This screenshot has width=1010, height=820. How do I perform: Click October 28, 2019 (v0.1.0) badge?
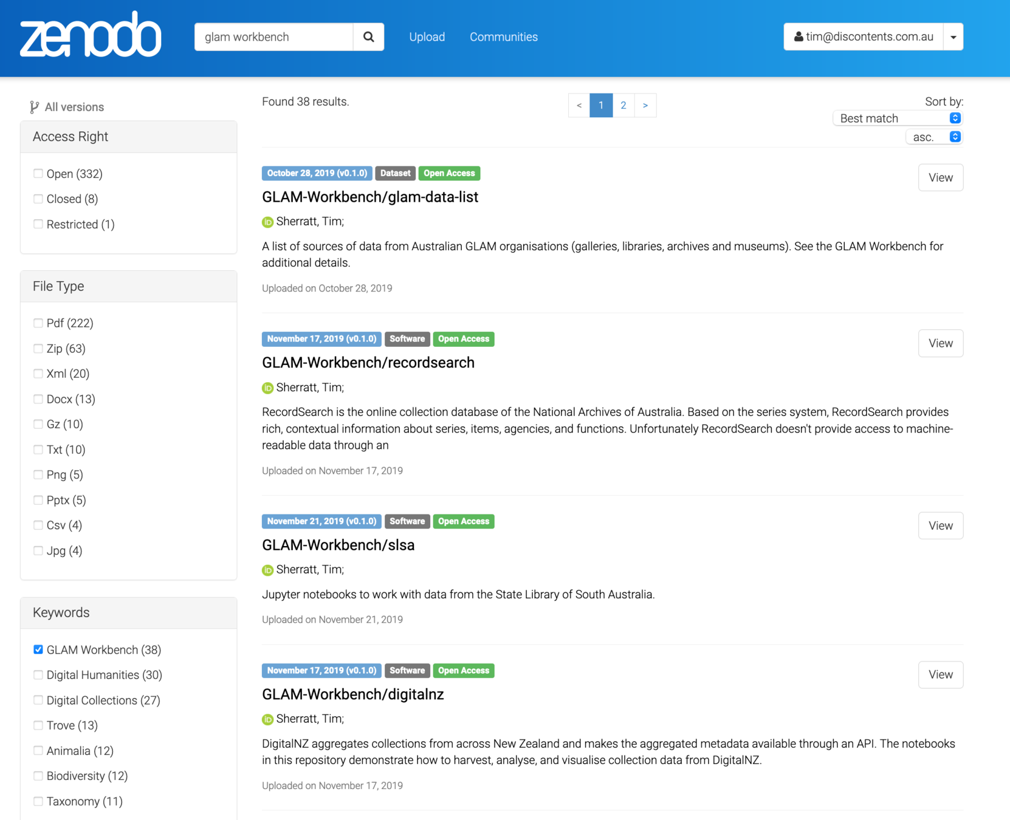(x=317, y=174)
